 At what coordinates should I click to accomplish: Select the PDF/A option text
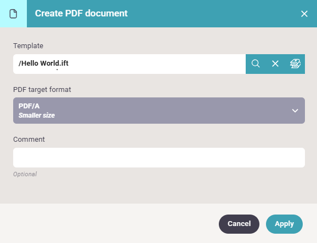click(x=29, y=106)
